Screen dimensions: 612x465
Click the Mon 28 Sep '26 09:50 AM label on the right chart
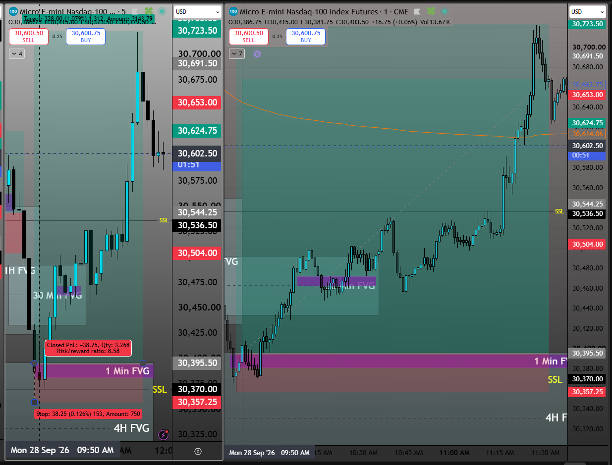point(269,453)
